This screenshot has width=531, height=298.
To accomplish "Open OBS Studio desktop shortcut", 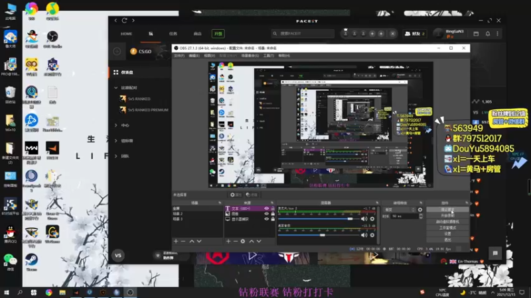I will click(x=52, y=39).
